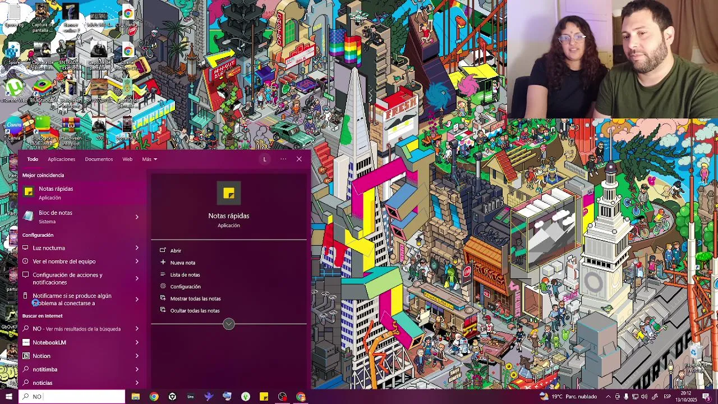Expand Notificarme si se produce arrow

point(137,299)
